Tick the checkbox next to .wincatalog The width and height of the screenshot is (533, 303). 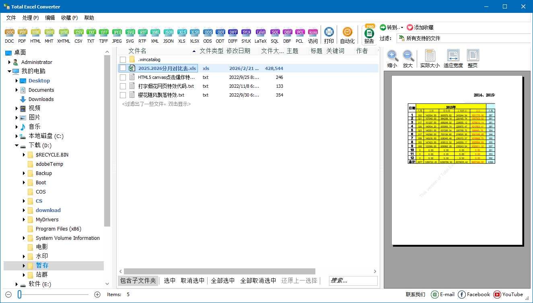(x=123, y=59)
